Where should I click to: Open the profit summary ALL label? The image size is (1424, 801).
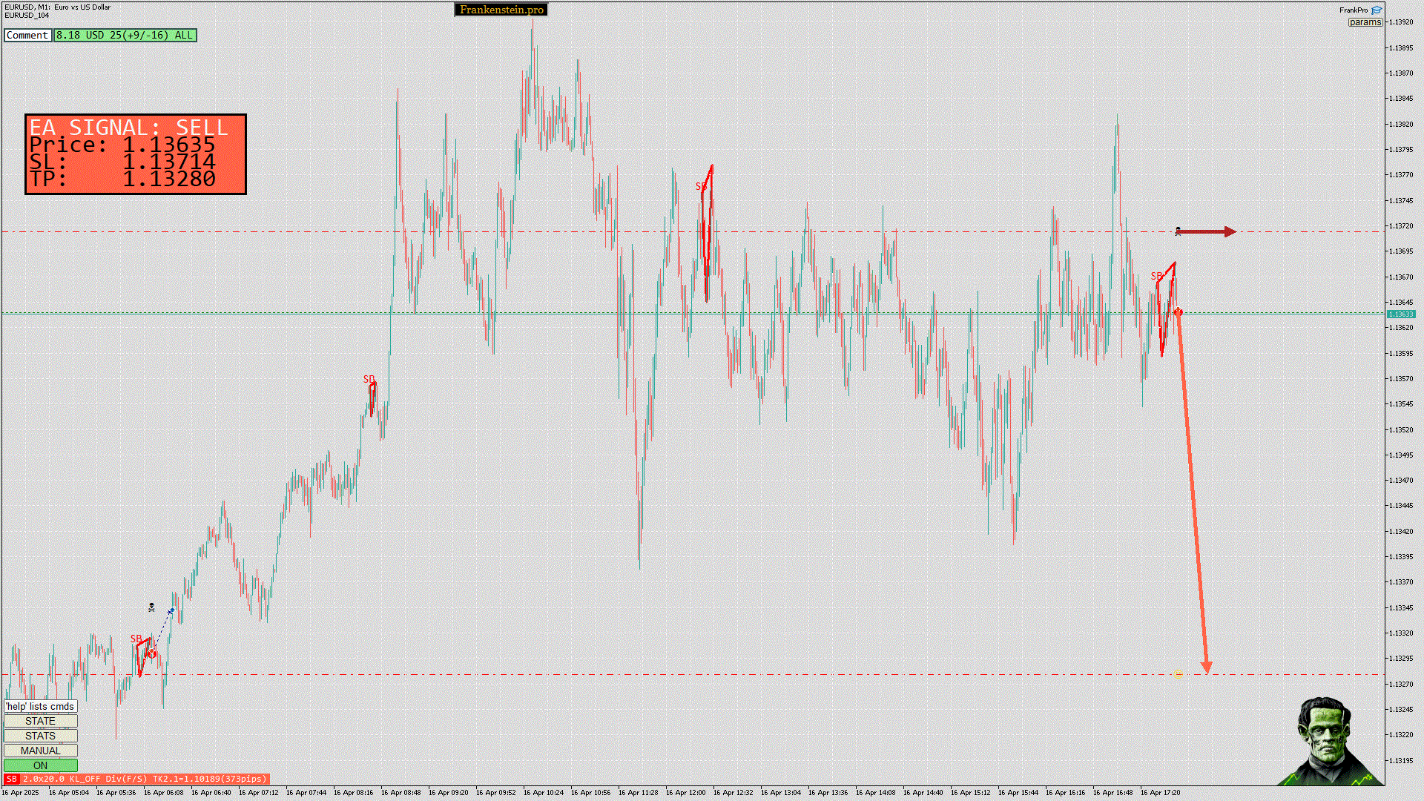pos(125,35)
